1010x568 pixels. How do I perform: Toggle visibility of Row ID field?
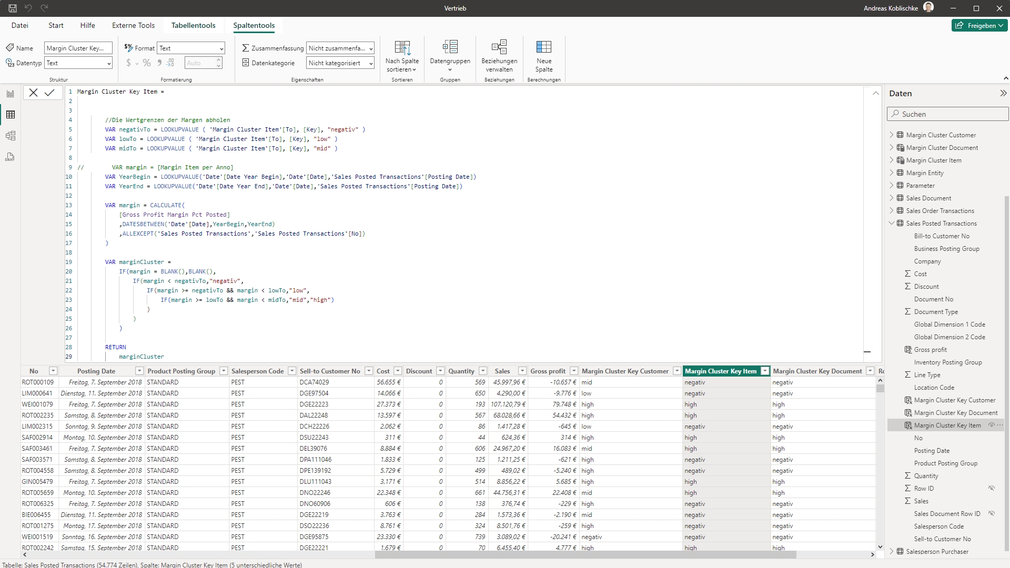pyautogui.click(x=991, y=488)
